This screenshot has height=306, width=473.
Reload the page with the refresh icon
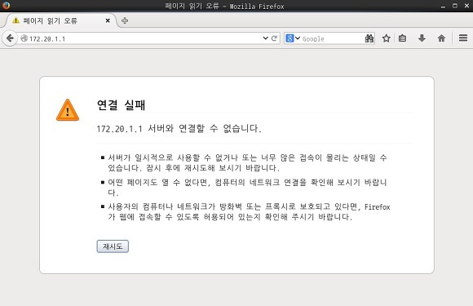click(274, 38)
